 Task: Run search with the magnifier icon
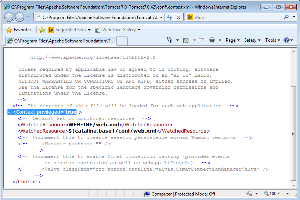(287, 17)
